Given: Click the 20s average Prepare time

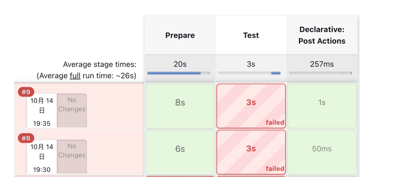Looking at the screenshot, I should coord(180,64).
